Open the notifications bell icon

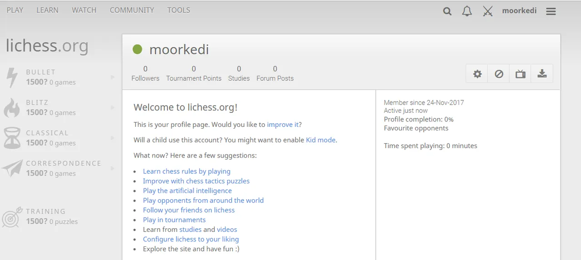[467, 11]
